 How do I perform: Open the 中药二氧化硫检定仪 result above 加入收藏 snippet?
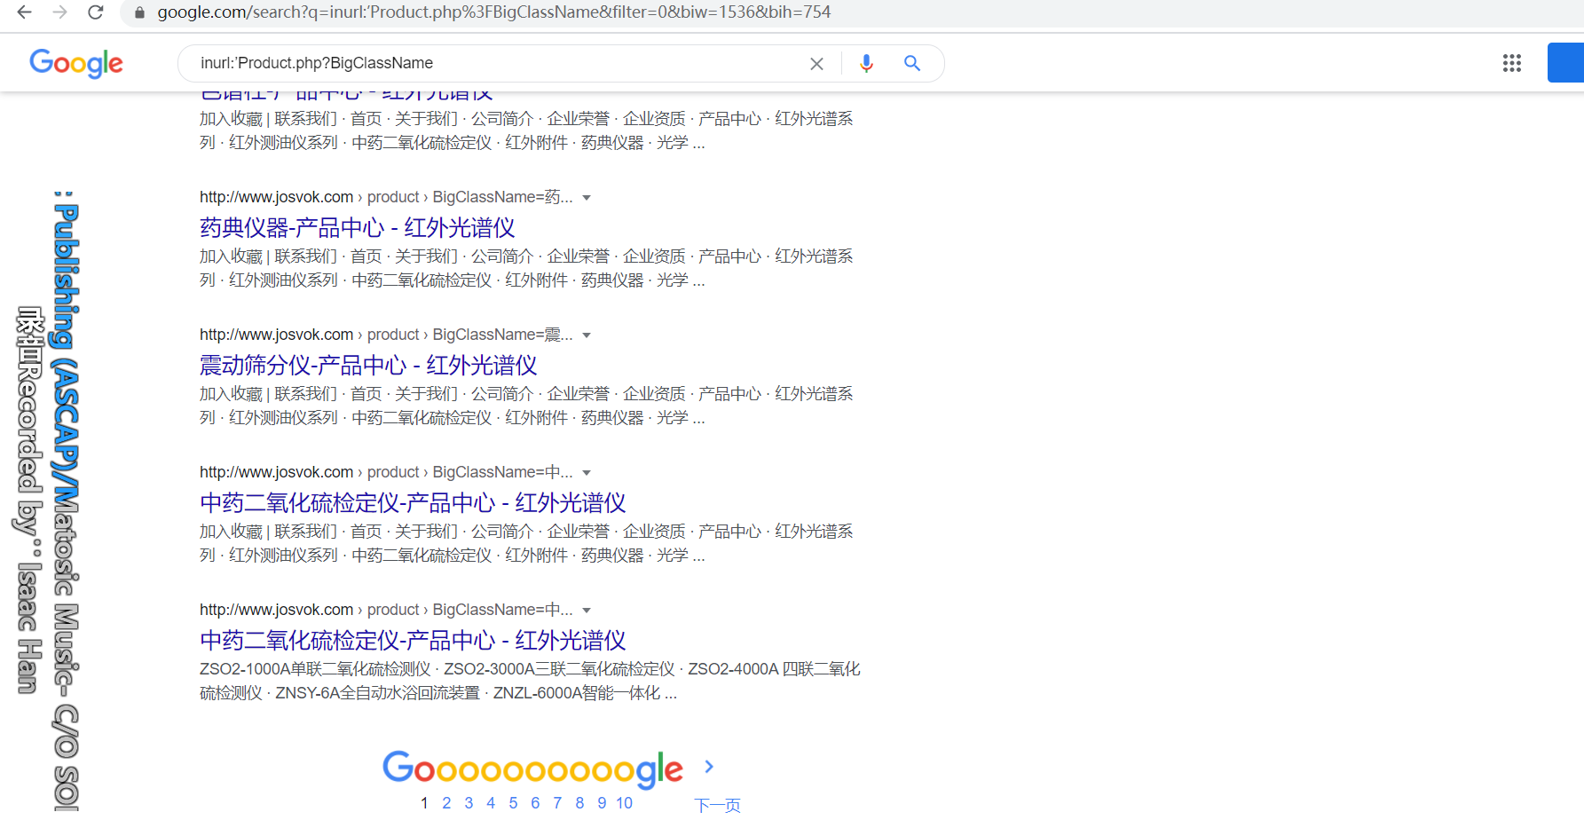413,503
